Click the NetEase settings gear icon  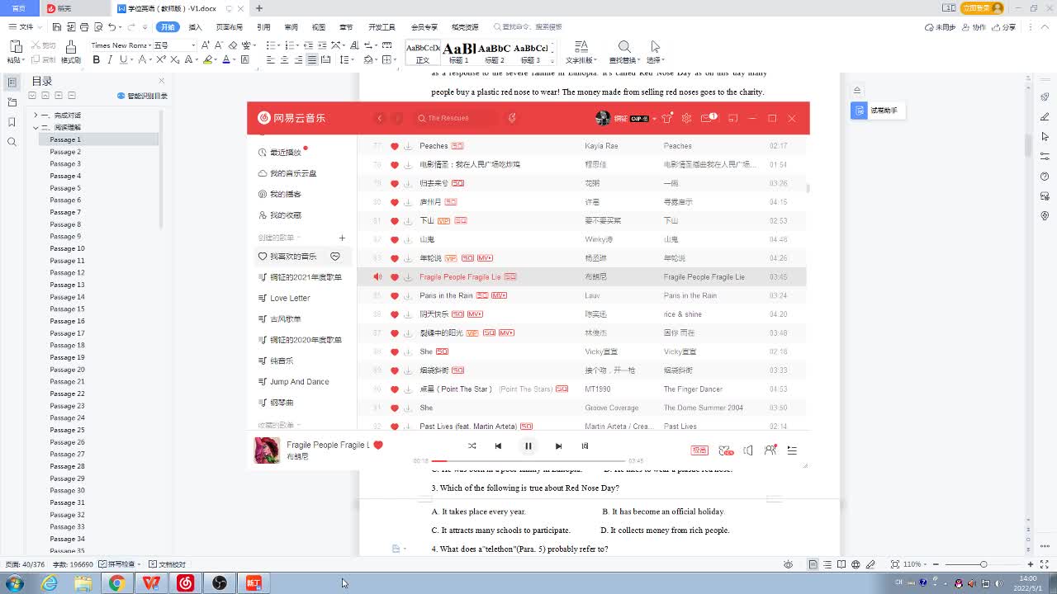pyautogui.click(x=686, y=118)
